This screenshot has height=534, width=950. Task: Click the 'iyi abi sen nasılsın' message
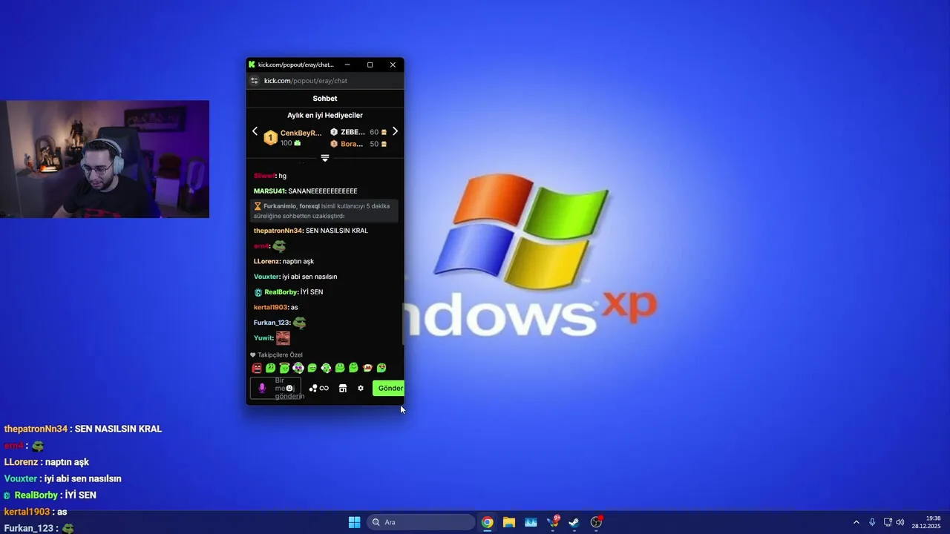click(x=309, y=277)
